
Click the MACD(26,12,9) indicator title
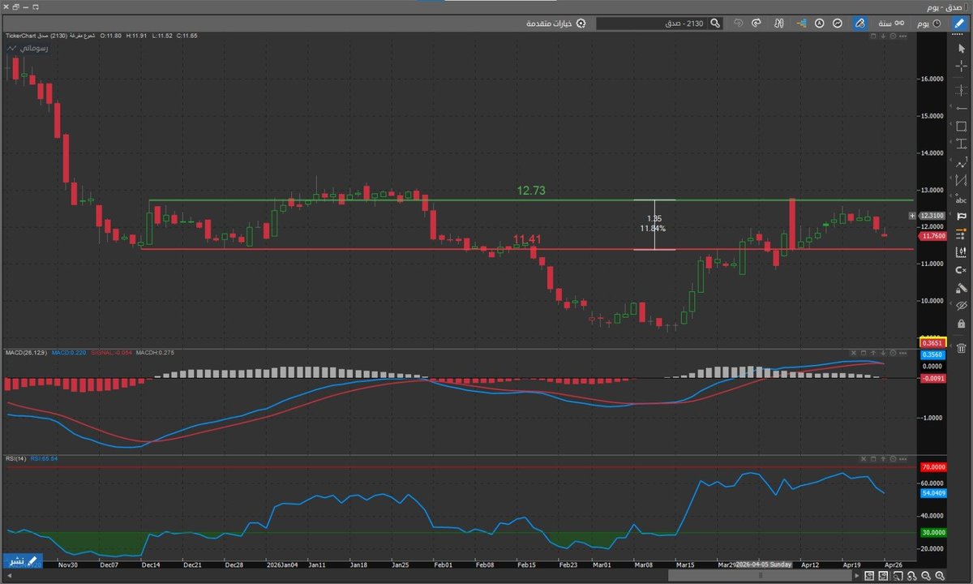click(x=26, y=353)
